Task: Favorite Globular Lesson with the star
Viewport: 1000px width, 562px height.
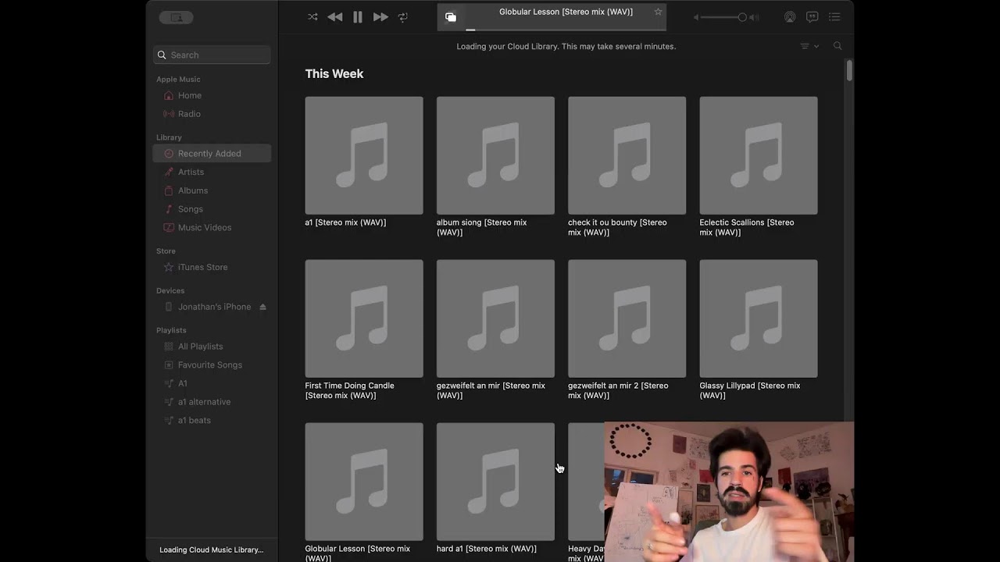Action: click(658, 12)
